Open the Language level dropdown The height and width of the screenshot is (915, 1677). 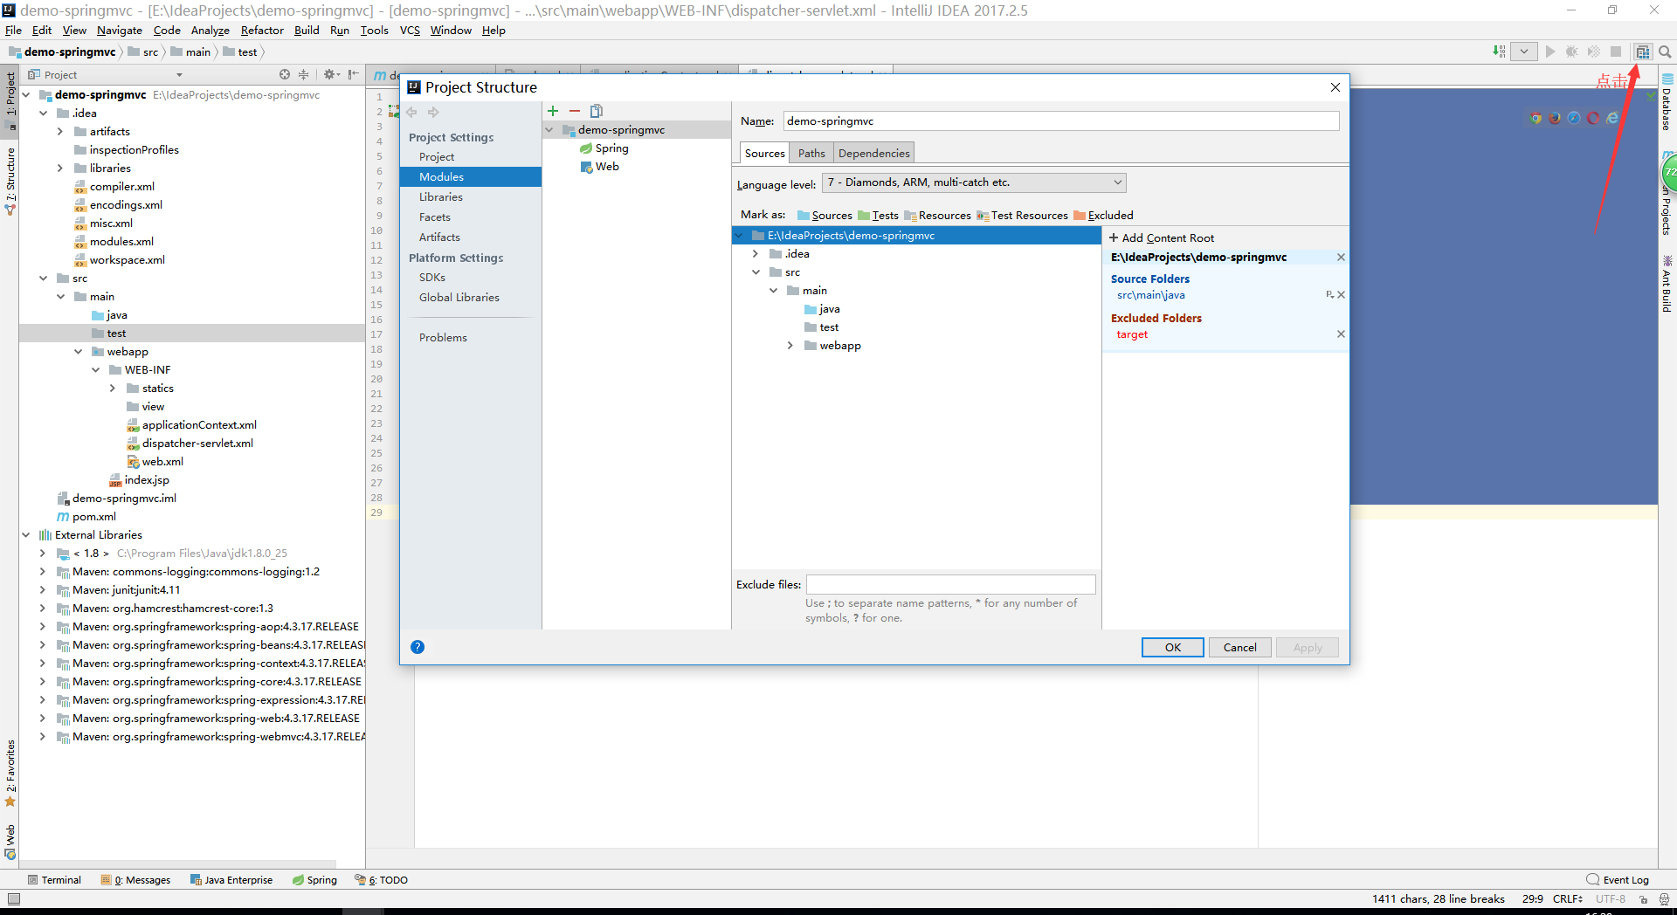point(974,182)
